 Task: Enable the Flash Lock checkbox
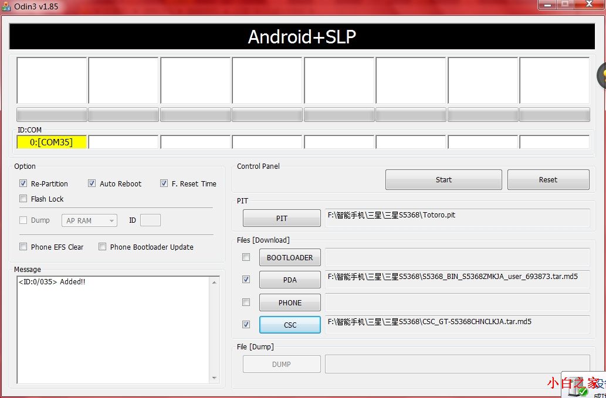pyautogui.click(x=23, y=199)
